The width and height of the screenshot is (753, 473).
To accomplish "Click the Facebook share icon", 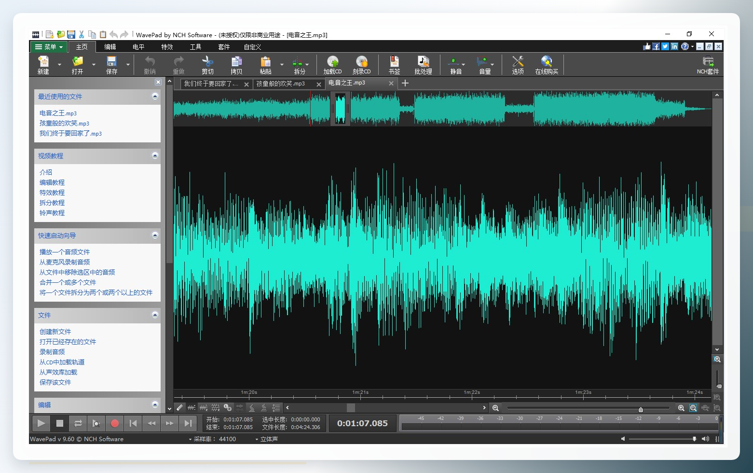I will [656, 46].
